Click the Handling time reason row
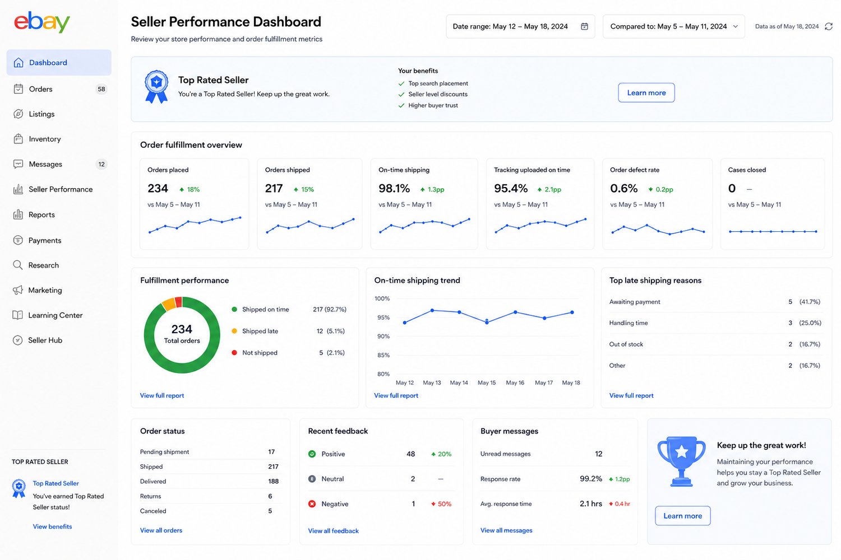 [715, 323]
